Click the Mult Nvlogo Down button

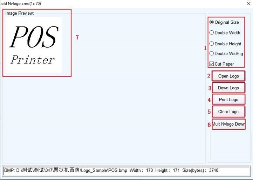click(x=228, y=124)
